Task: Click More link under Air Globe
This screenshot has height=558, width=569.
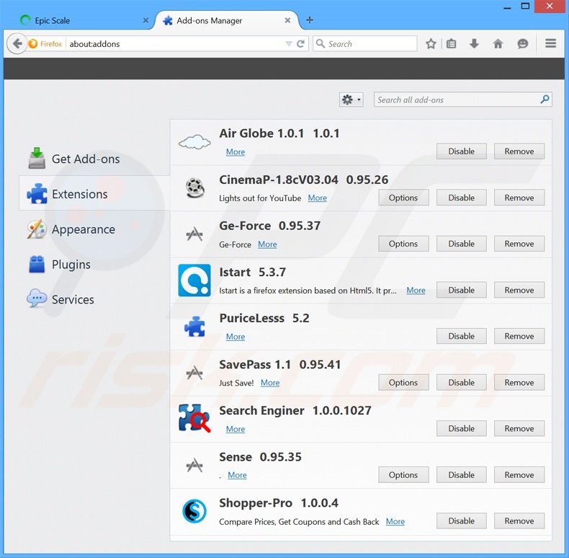Action: (235, 152)
